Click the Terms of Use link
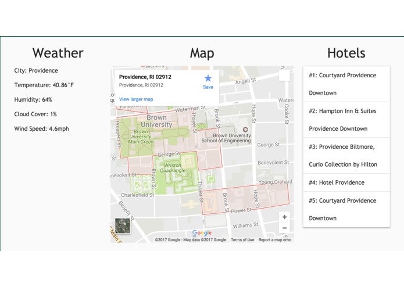404x287 pixels. (242, 239)
